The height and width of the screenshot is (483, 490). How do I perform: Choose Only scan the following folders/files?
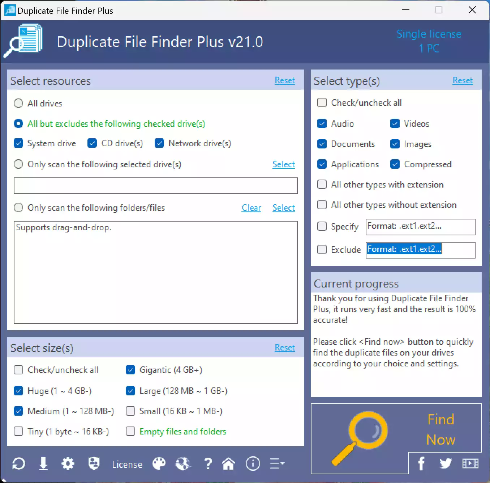(x=18, y=208)
